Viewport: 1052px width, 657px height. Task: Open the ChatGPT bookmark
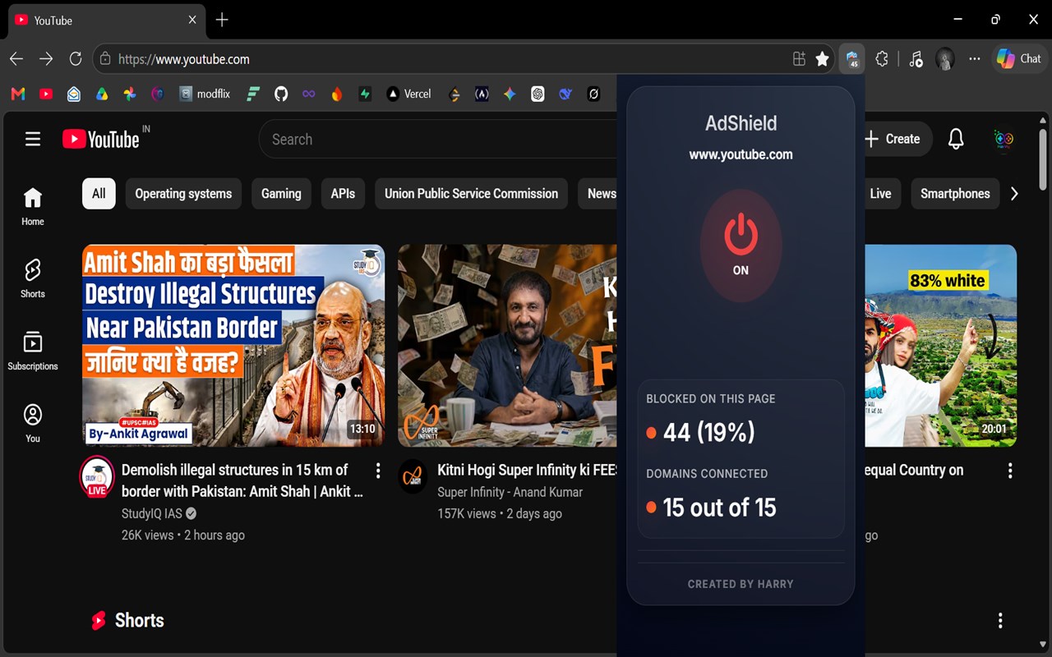click(x=538, y=94)
